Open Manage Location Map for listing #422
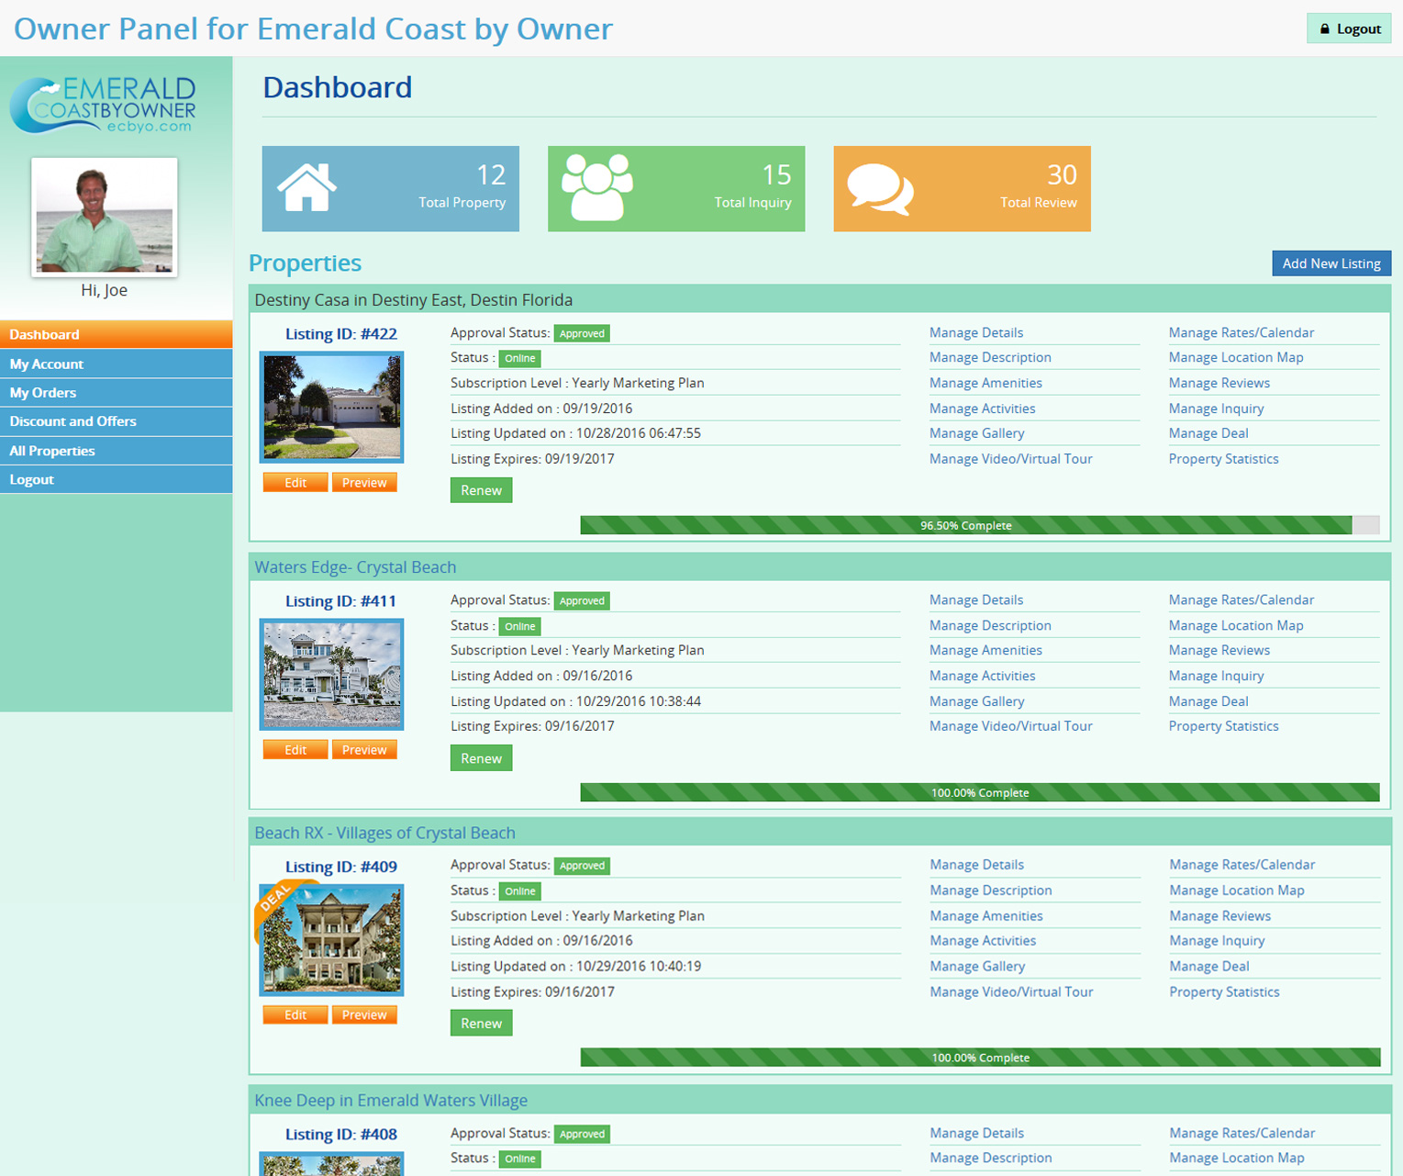 click(1236, 357)
